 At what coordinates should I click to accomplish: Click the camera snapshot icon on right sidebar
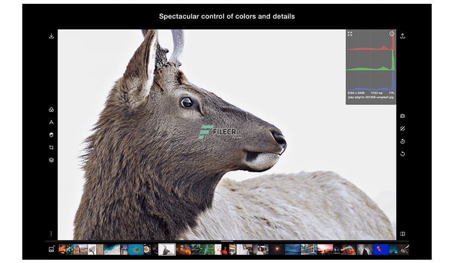tap(402, 116)
